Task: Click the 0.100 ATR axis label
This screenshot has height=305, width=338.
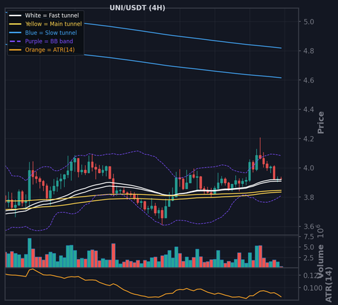Action: coord(313,288)
